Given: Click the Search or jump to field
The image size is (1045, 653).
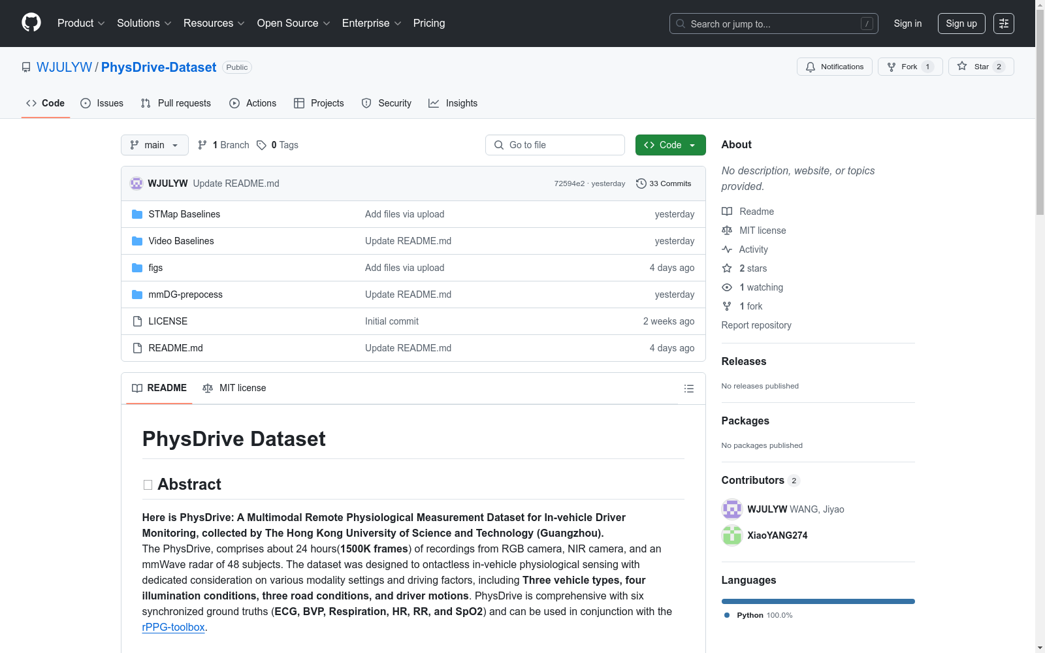Looking at the screenshot, I should tap(774, 24).
